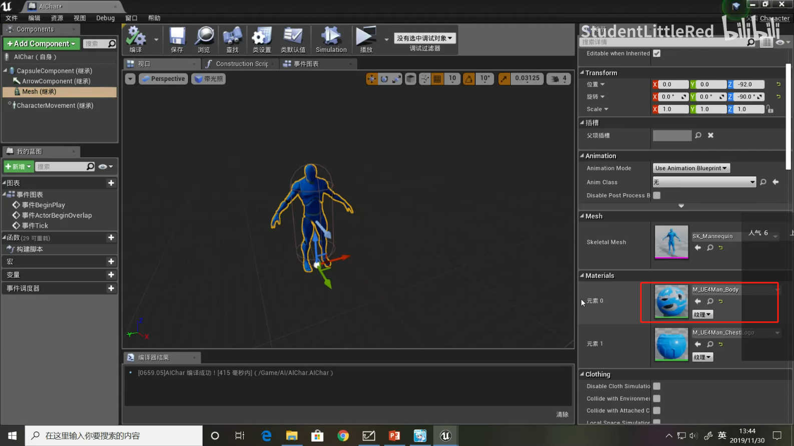Toggle Collide with Environment checkbox
The image size is (794, 446).
click(657, 399)
